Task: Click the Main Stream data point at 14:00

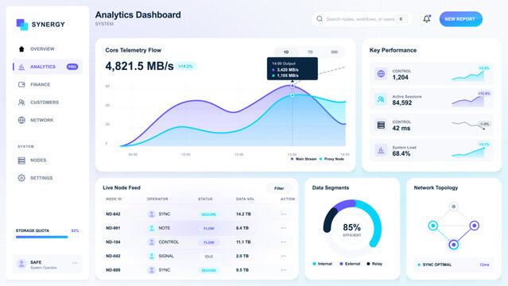Action: 293,86
